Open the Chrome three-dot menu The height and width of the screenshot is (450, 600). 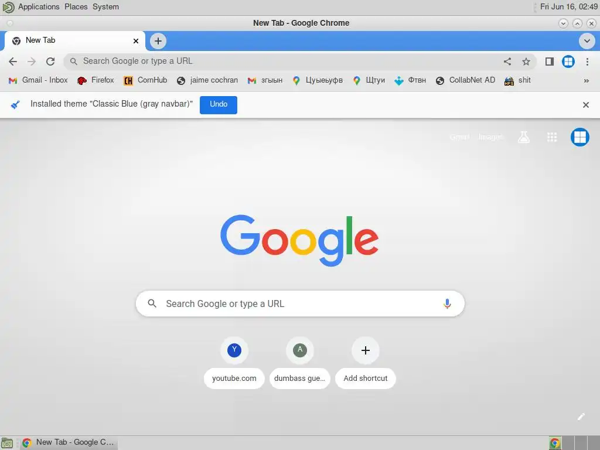587,61
